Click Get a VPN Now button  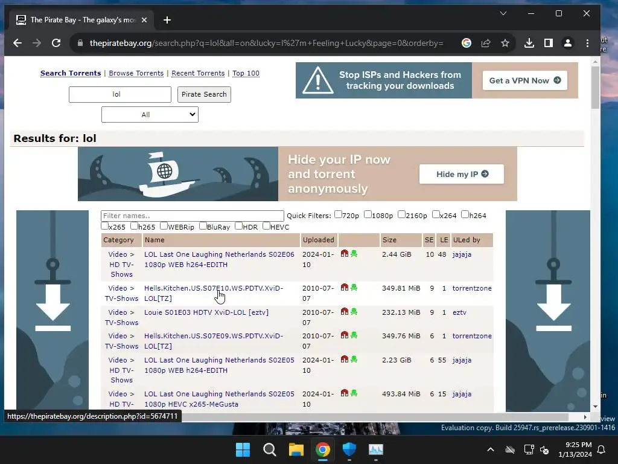point(525,80)
